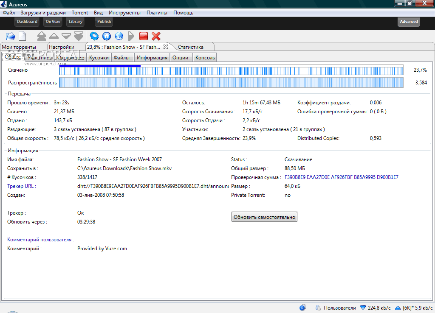
Task: Click the 88,50 МБ total size value
Action: [x=295, y=168]
